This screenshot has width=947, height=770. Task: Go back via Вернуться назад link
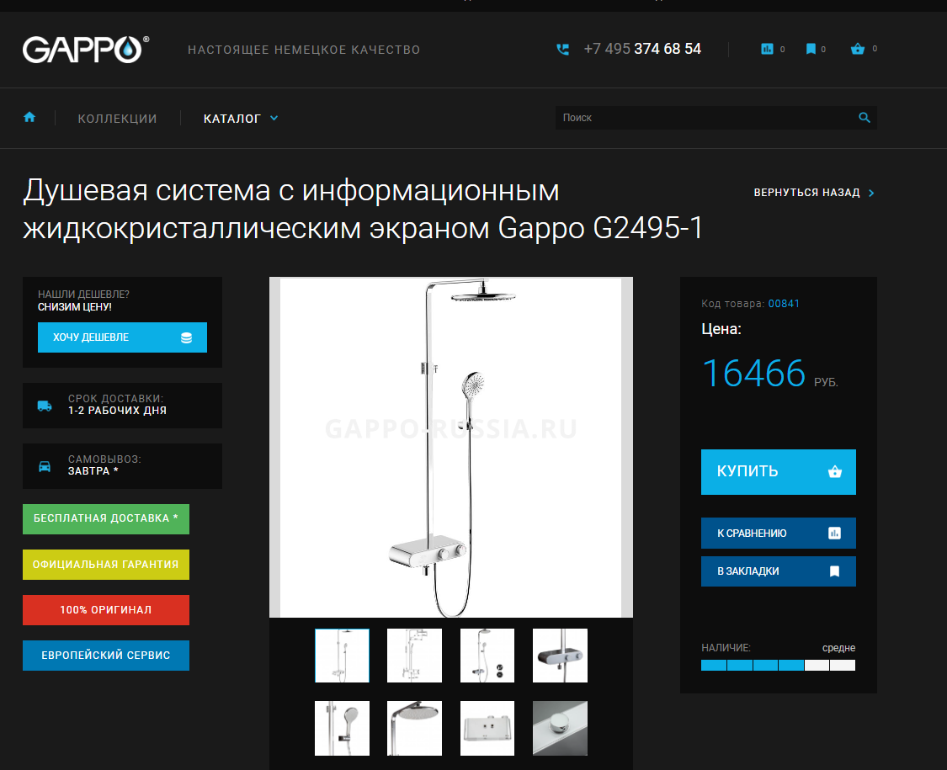click(x=813, y=193)
